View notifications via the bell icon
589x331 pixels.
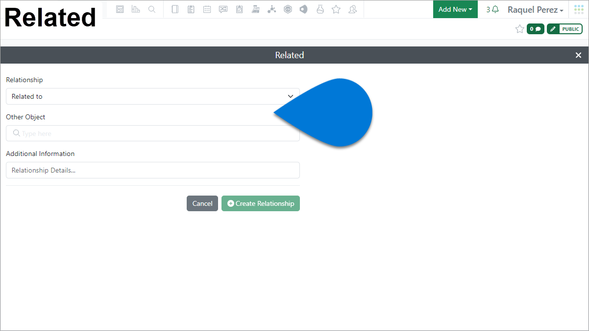pos(495,9)
